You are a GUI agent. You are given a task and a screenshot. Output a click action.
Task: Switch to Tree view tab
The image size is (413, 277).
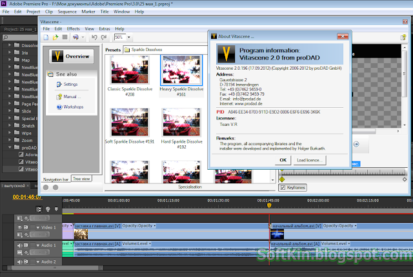[x=81, y=179]
